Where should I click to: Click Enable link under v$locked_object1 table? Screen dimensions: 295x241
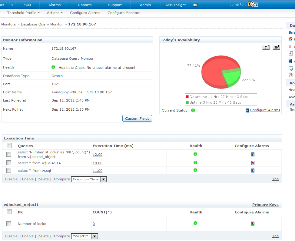point(28,236)
